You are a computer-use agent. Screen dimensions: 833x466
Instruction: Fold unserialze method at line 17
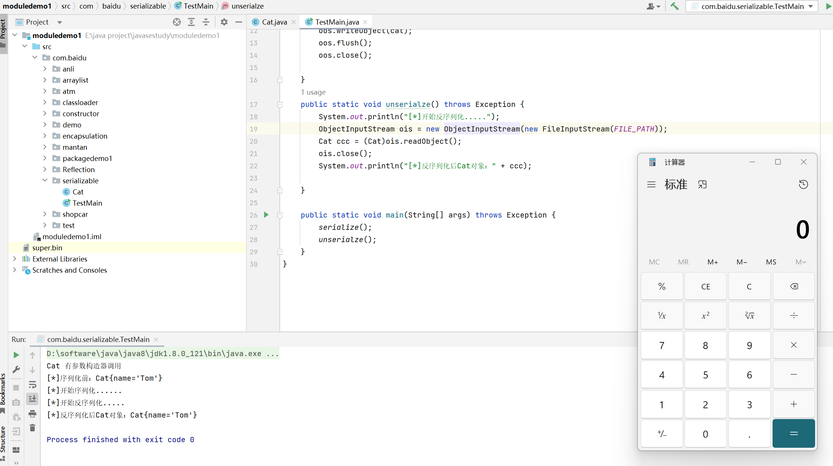280,104
